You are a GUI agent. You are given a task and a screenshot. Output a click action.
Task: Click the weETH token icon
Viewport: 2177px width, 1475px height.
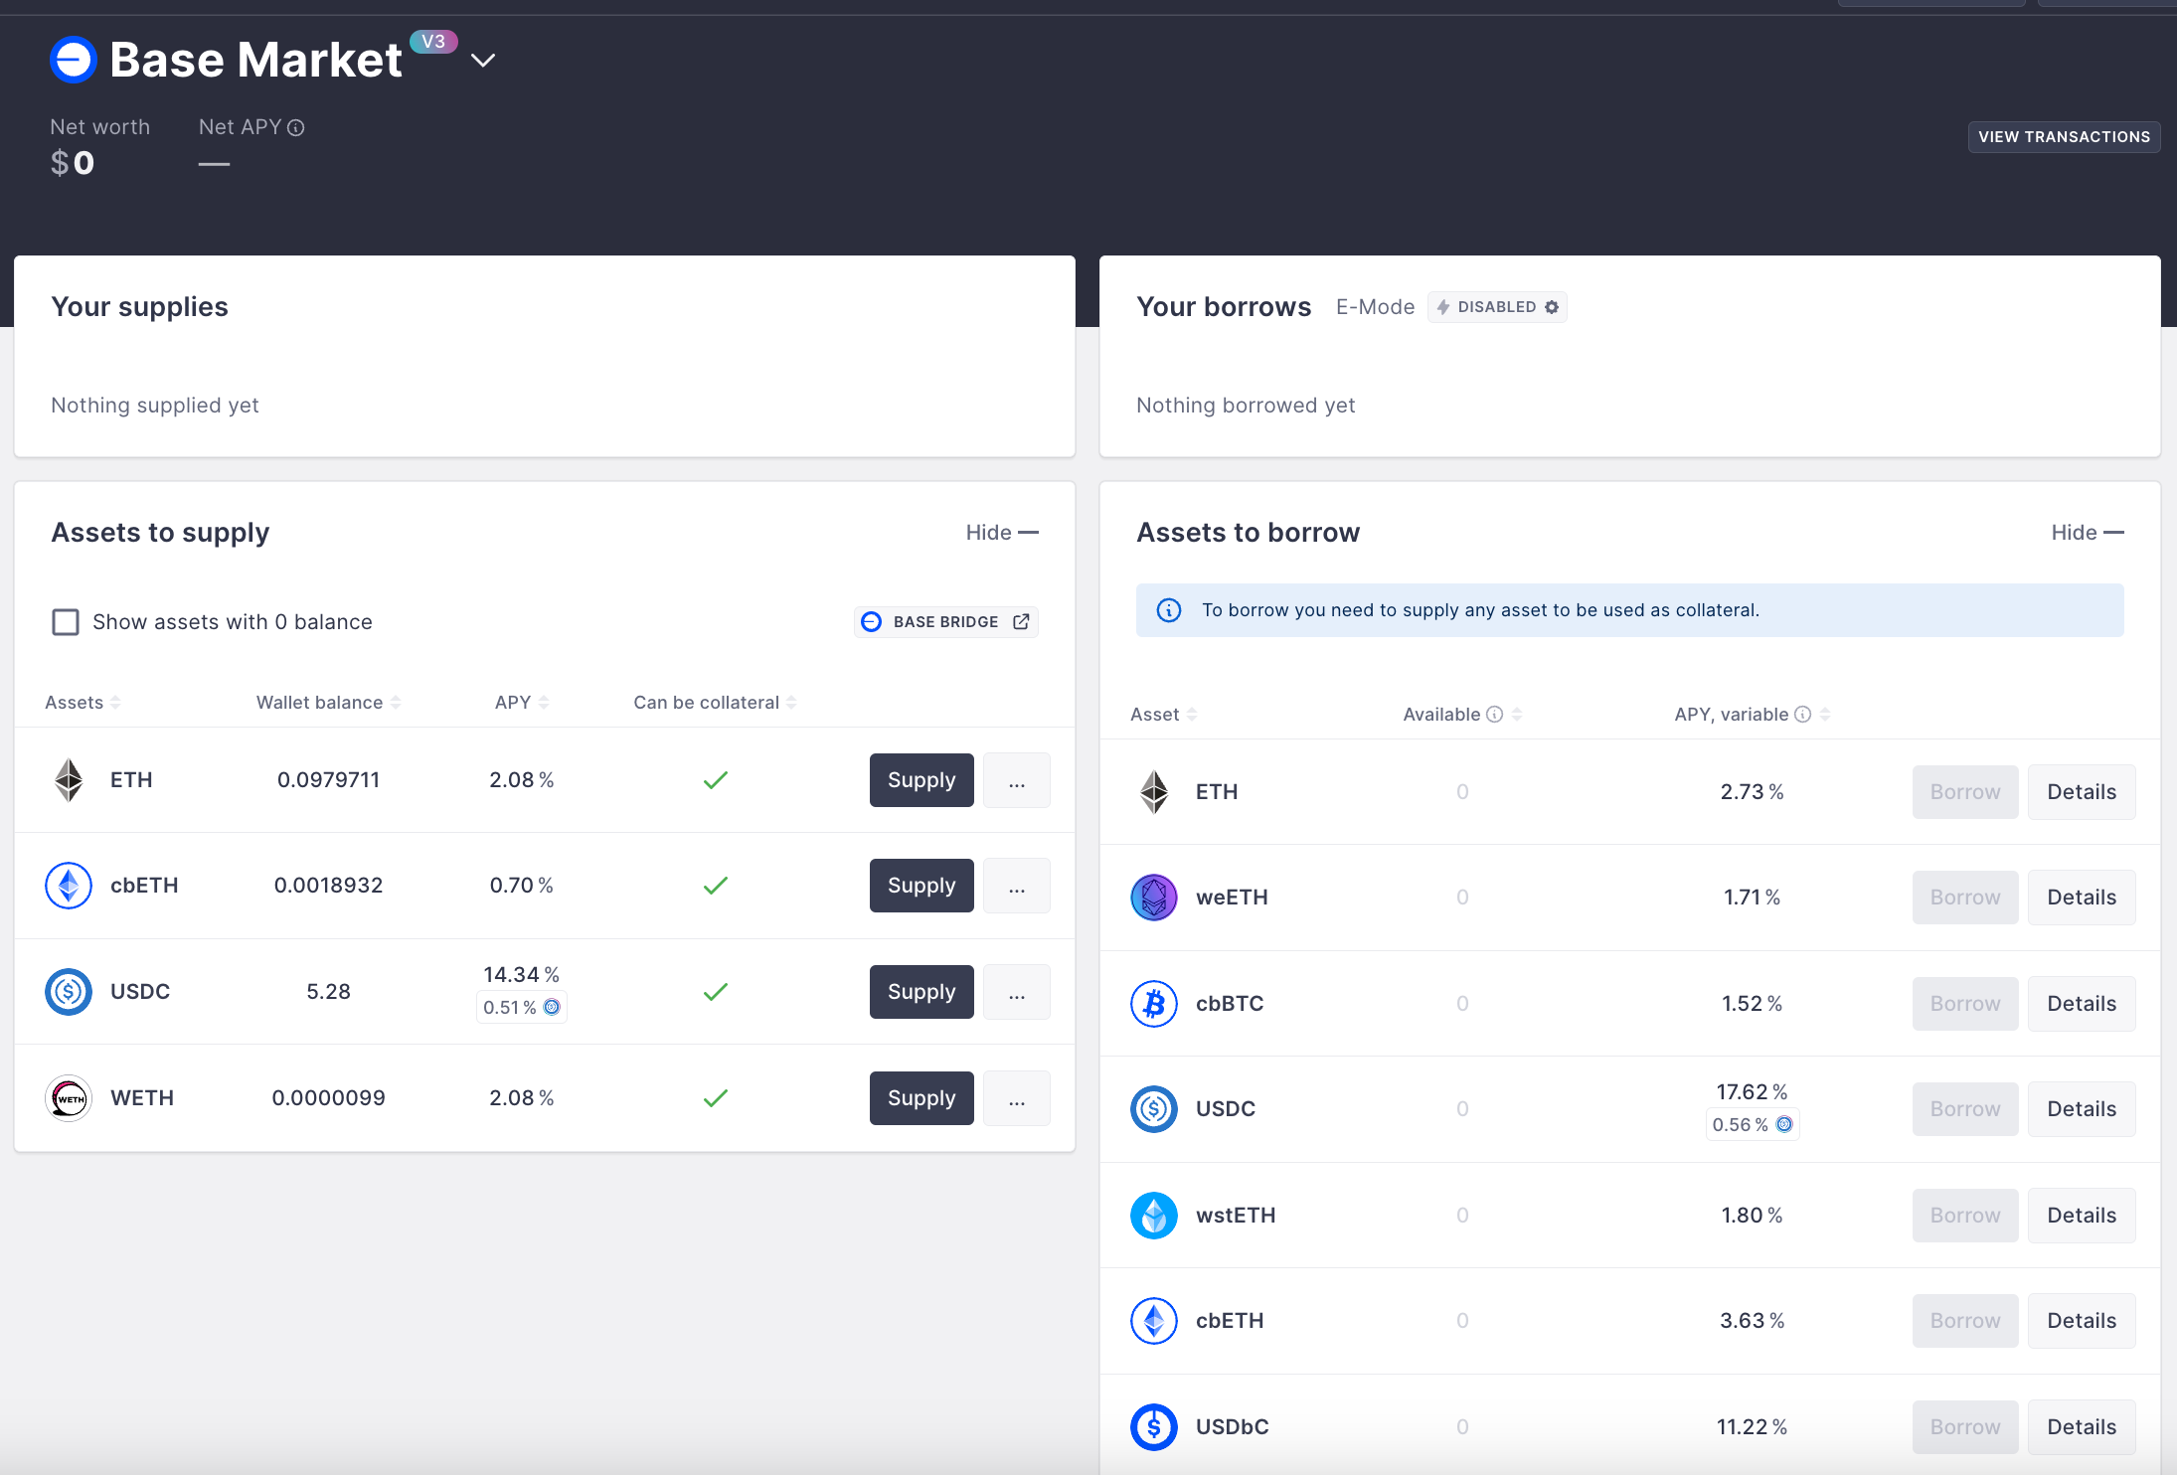click(x=1154, y=898)
